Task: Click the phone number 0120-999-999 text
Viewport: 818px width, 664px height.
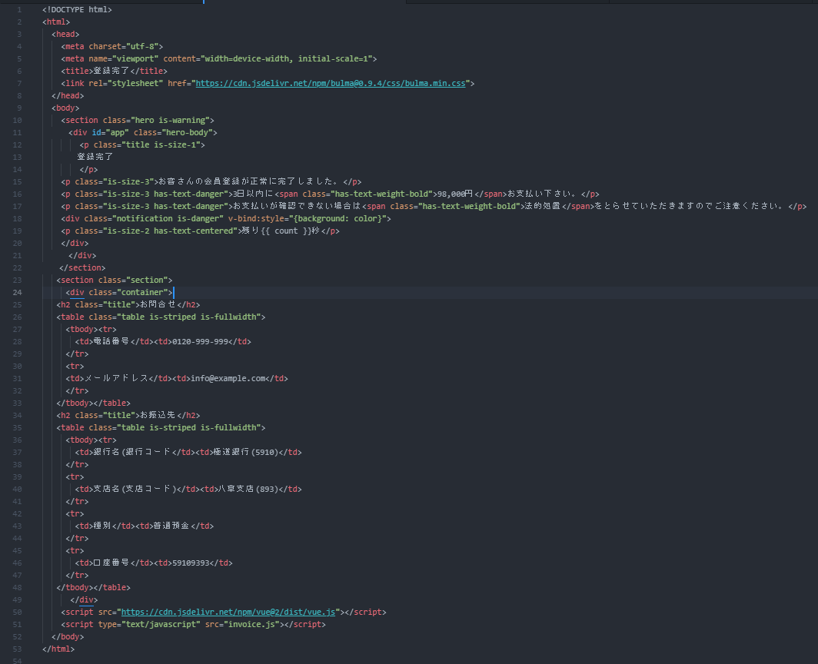Action: [x=200, y=341]
